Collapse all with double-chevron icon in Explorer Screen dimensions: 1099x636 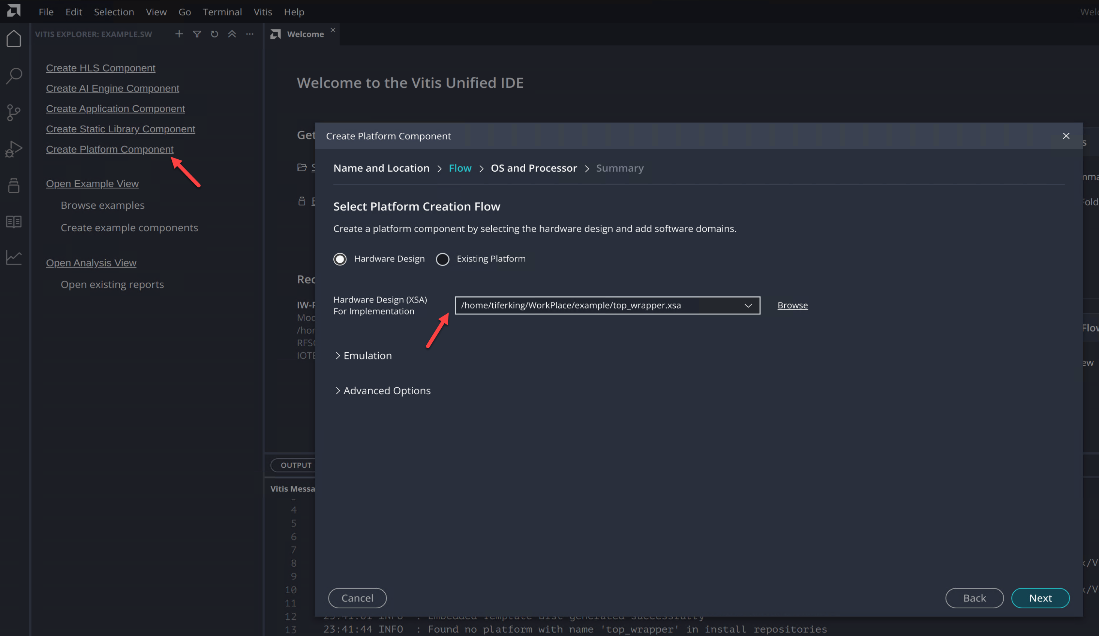click(232, 34)
